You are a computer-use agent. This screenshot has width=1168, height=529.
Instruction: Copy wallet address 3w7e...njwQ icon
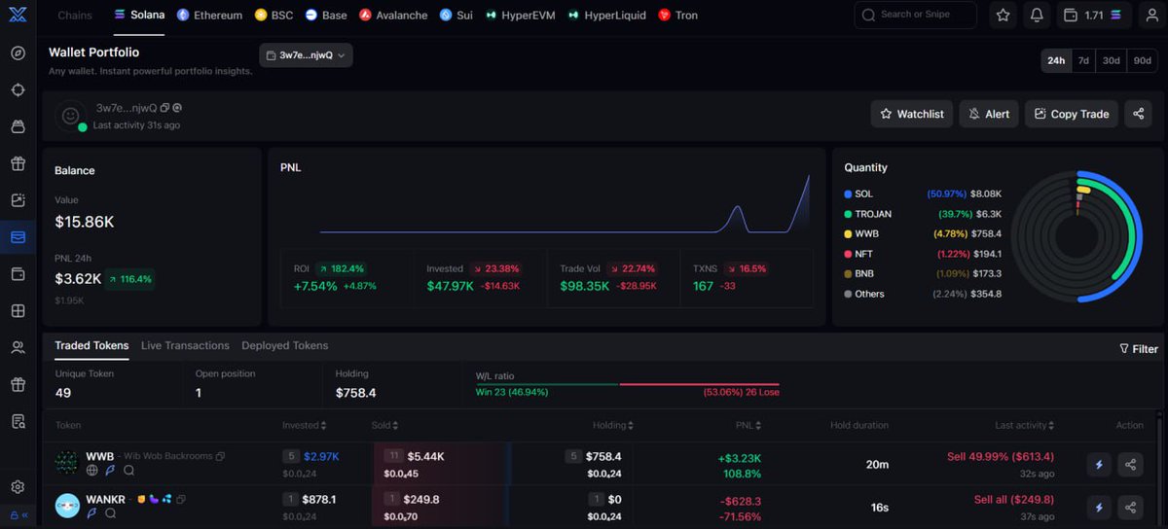[164, 107]
